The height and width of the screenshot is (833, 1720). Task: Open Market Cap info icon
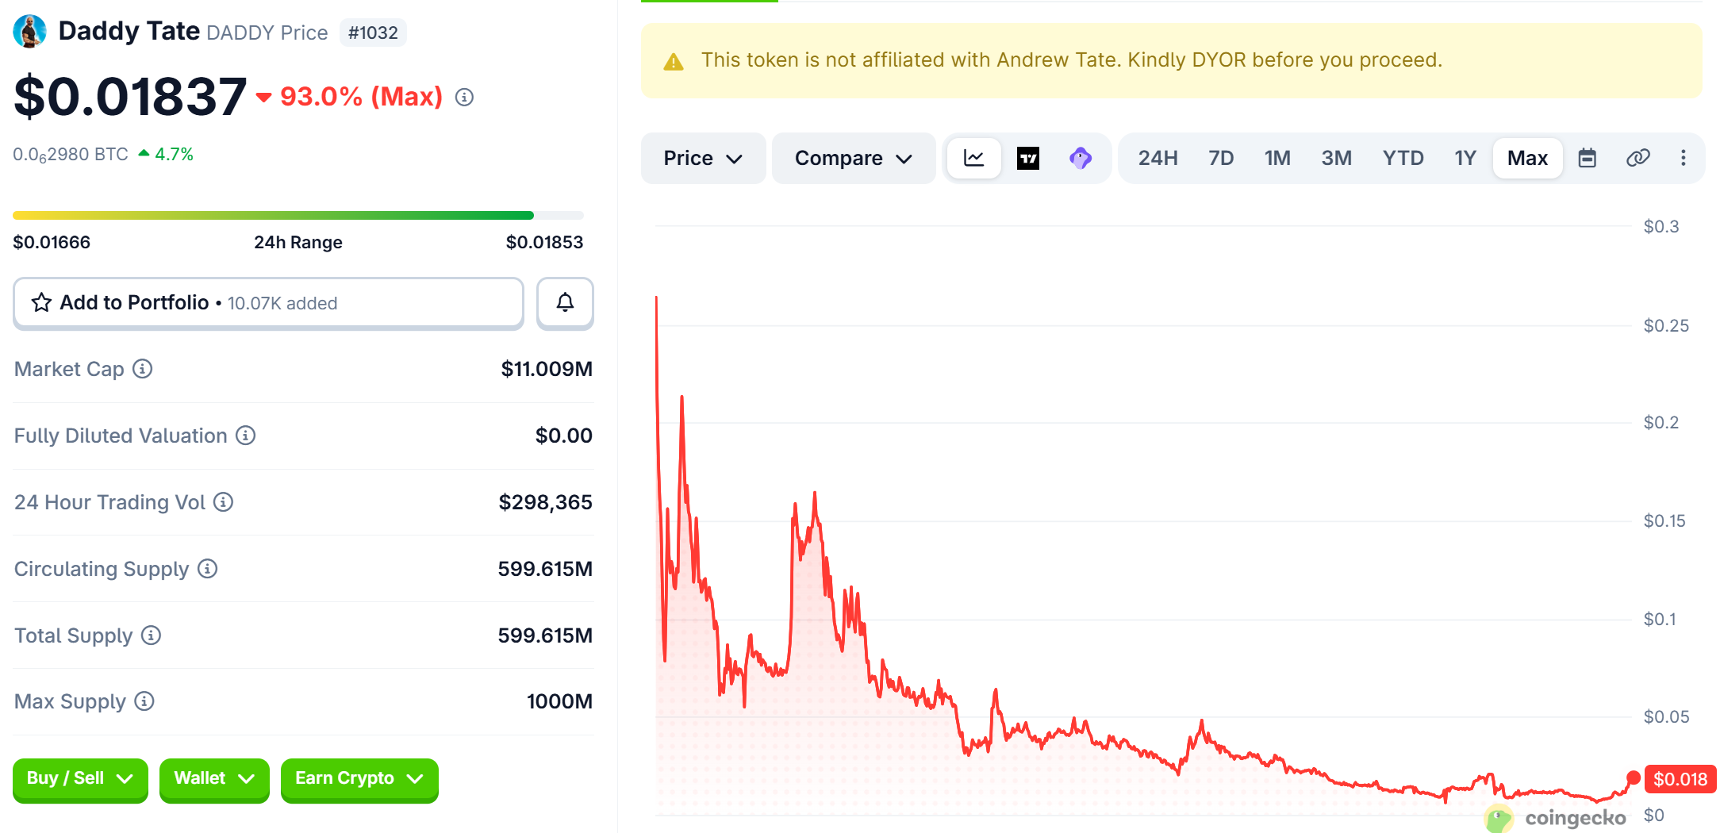tap(142, 369)
